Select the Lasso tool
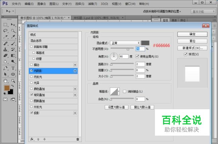Screen dimensions: 218x144 pyautogui.click(x=5, y=31)
